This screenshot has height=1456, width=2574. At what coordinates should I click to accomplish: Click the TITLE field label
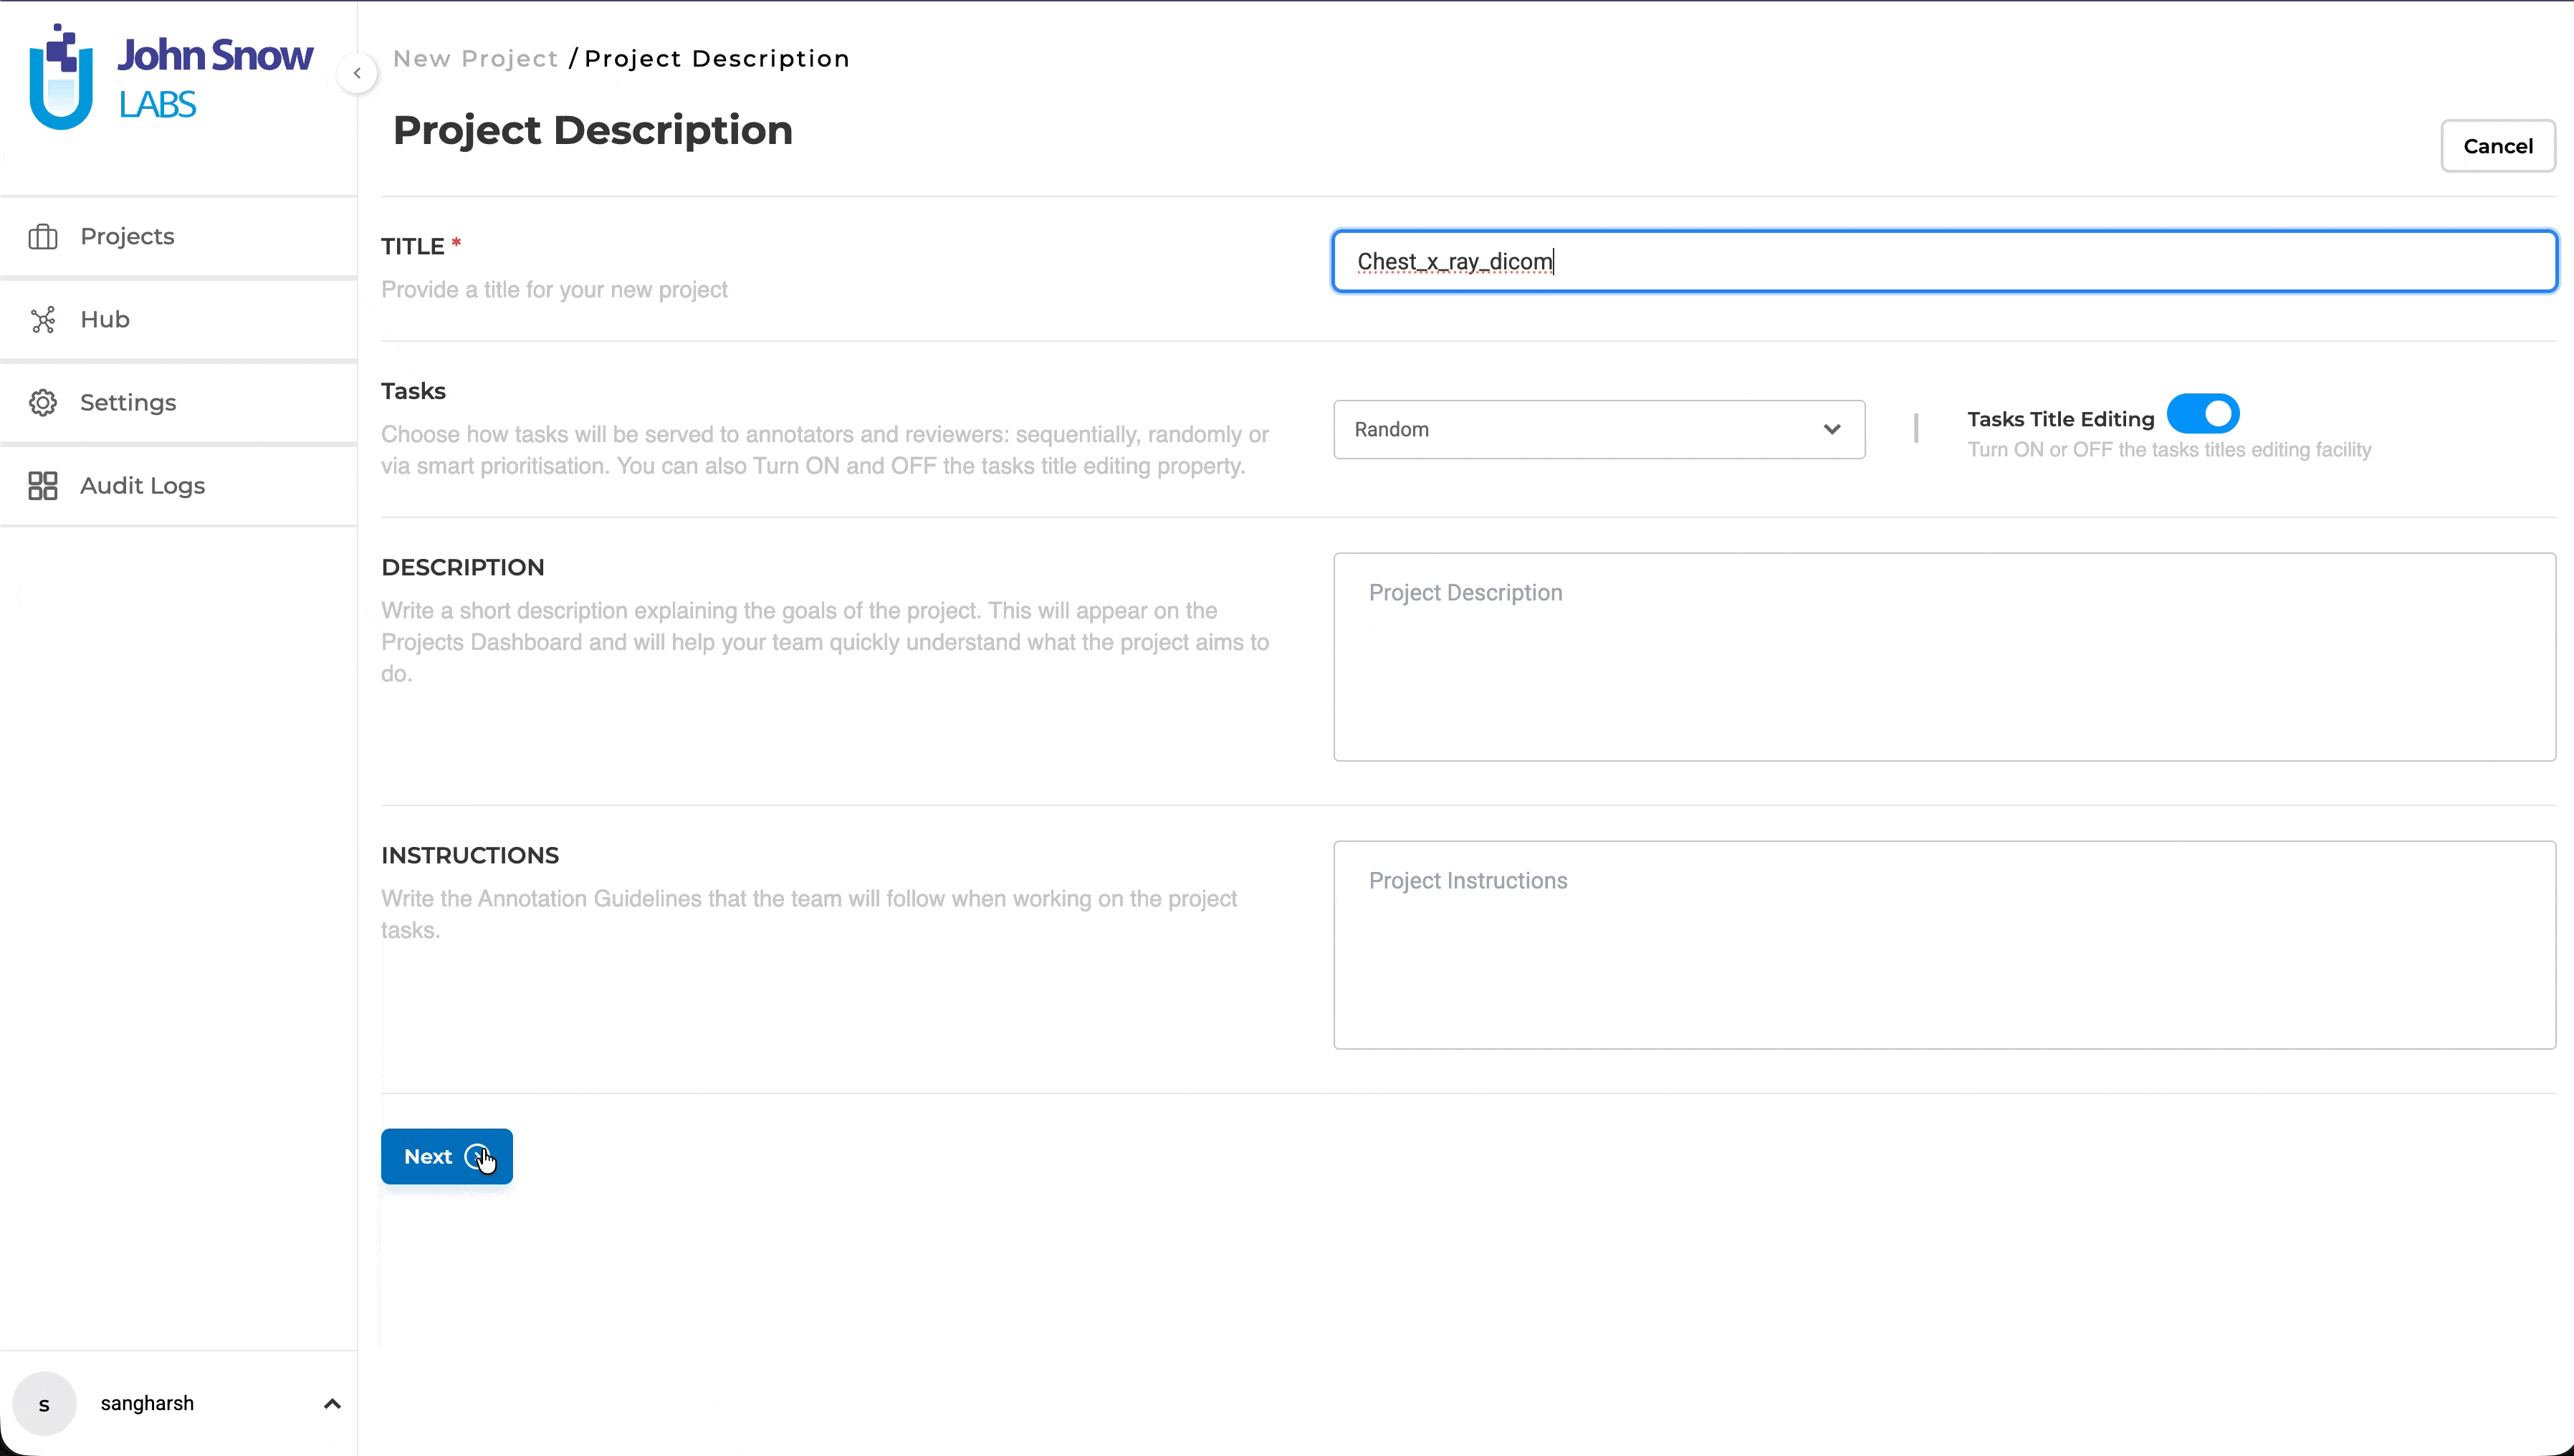pos(412,246)
